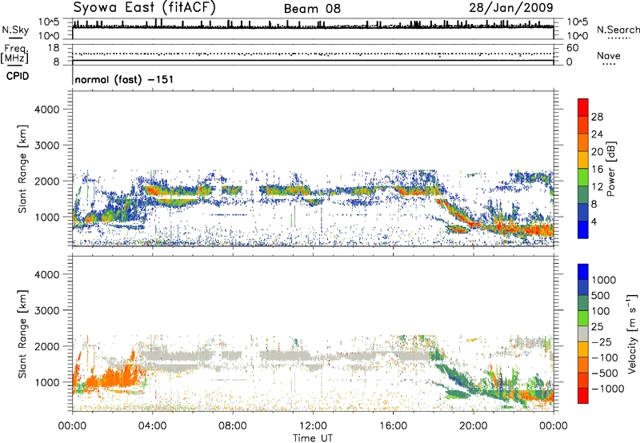Click the '28' label on the Power scale
The width and height of the screenshot is (640, 443).
click(x=597, y=117)
